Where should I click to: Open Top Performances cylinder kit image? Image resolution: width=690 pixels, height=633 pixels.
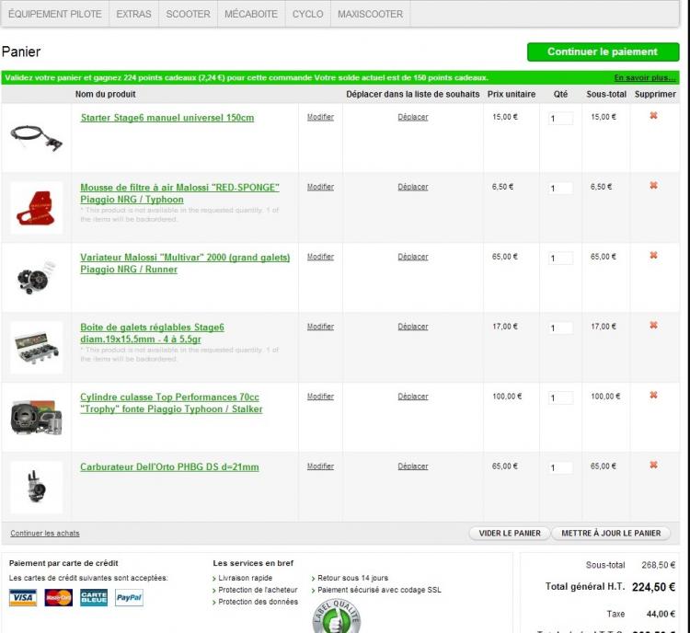tap(37, 418)
